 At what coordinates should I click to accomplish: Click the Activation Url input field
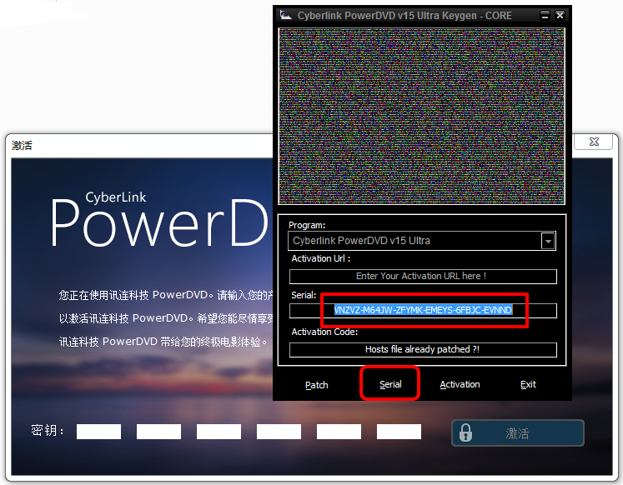pyautogui.click(x=423, y=276)
